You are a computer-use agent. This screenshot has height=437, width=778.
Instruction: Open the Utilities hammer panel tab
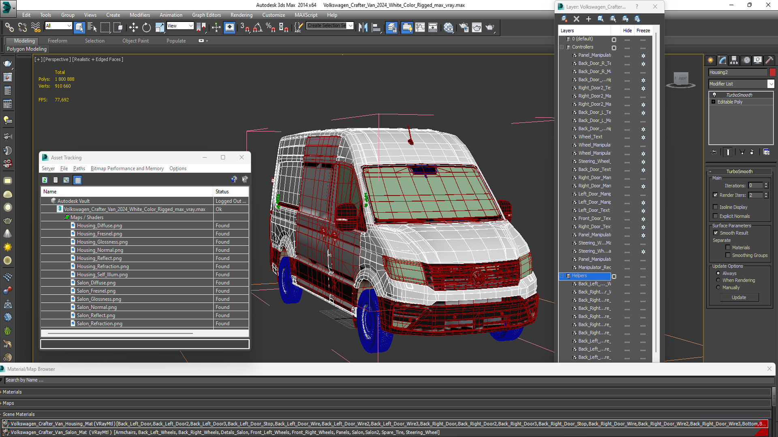click(769, 60)
